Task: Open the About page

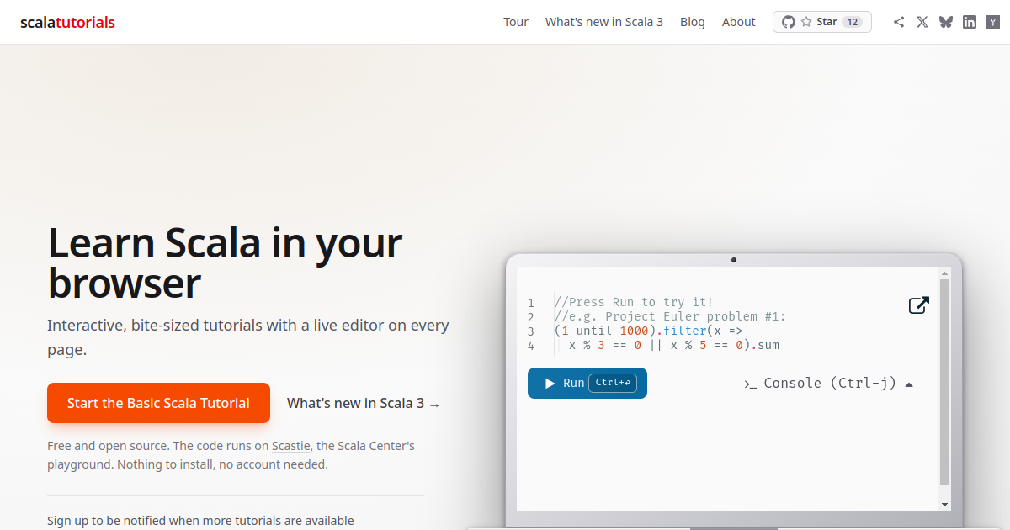Action: 739,22
